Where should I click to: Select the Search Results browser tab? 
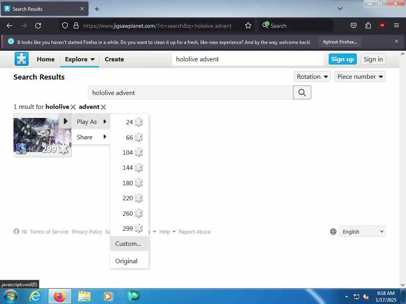point(44,9)
